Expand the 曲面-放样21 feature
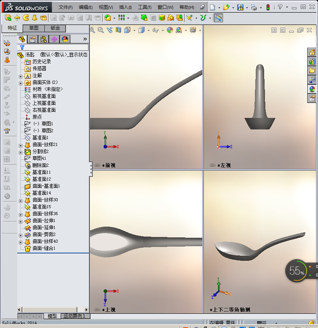The image size is (318, 328). (20, 146)
